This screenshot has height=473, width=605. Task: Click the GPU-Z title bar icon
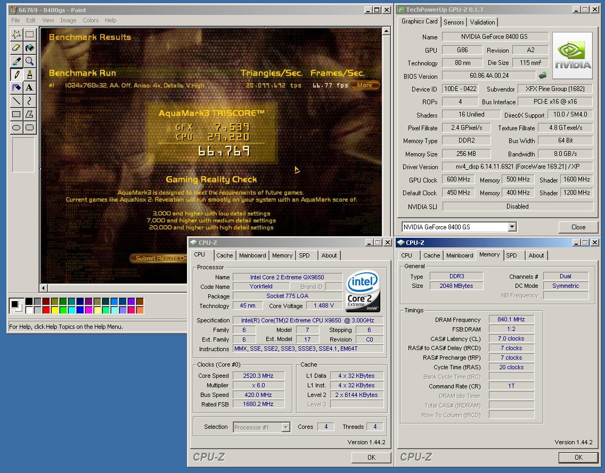pyautogui.click(x=401, y=10)
